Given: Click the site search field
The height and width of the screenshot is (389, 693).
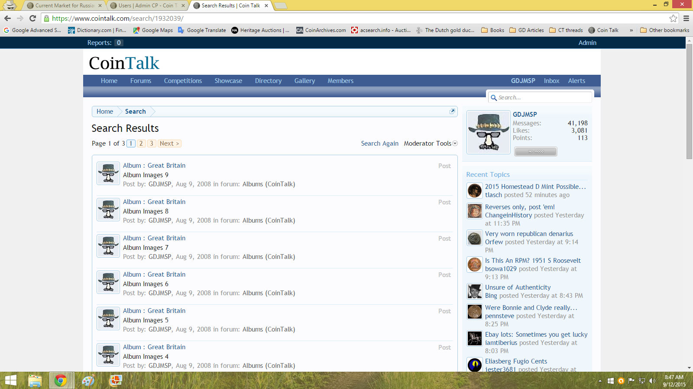Looking at the screenshot, I should coord(540,97).
